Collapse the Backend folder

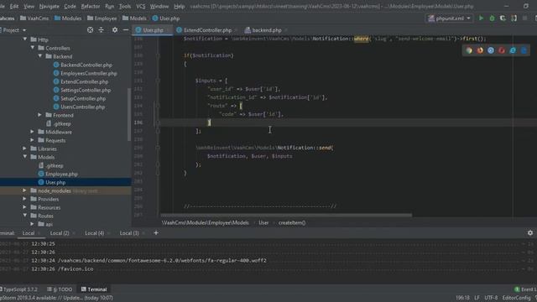(40, 56)
